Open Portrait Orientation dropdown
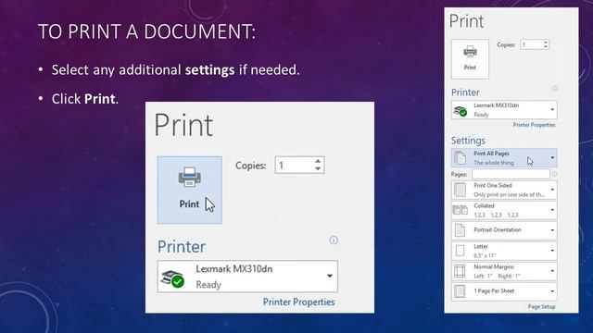 pos(504,230)
